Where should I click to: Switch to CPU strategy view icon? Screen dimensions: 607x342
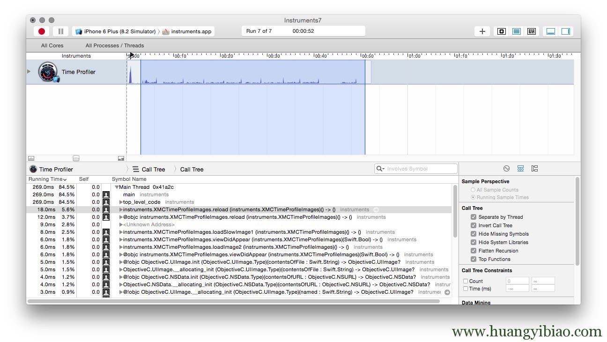click(x=502, y=31)
